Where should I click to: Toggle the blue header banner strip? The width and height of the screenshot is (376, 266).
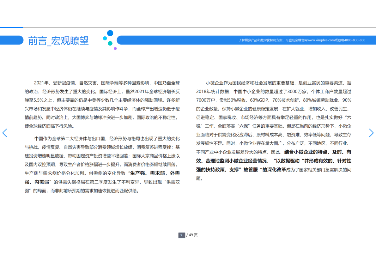(246, 40)
